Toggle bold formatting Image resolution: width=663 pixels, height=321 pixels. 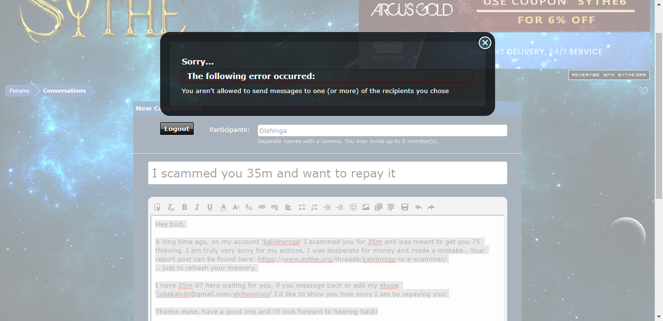tap(184, 207)
